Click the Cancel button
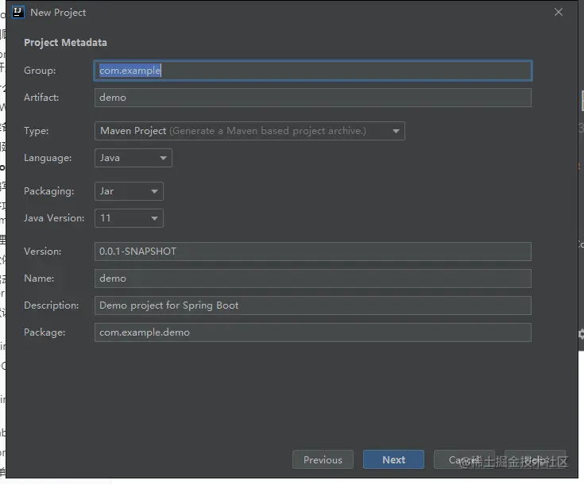The width and height of the screenshot is (584, 484). click(464, 460)
